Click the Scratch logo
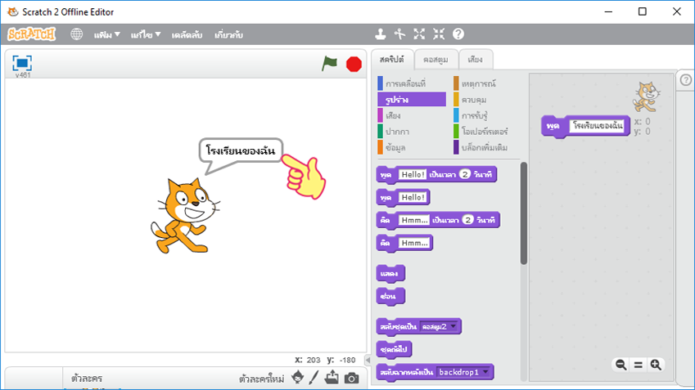Image resolution: width=695 pixels, height=390 pixels. (x=31, y=34)
